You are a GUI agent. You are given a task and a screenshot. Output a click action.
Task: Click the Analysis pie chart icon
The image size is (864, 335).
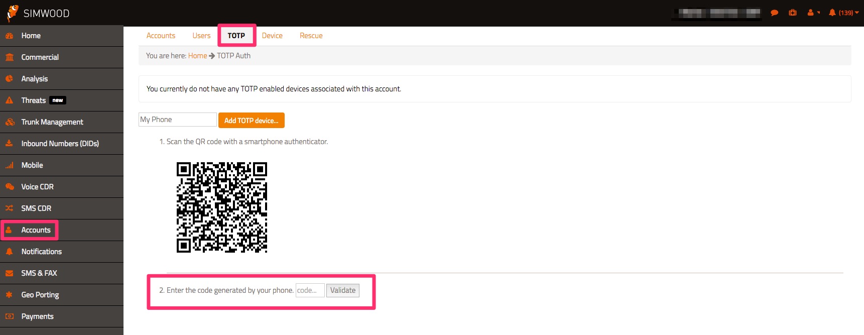10,79
